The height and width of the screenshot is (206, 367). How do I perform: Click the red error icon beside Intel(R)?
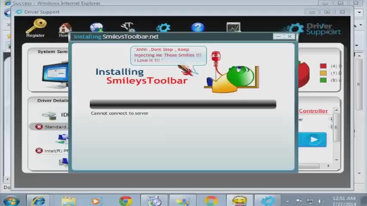click(39, 151)
